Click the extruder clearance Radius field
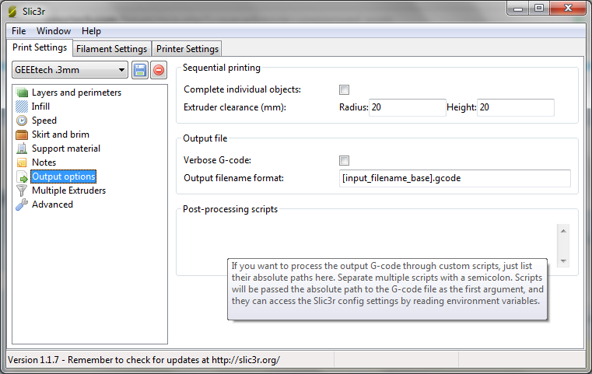The image size is (592, 374). tap(407, 107)
